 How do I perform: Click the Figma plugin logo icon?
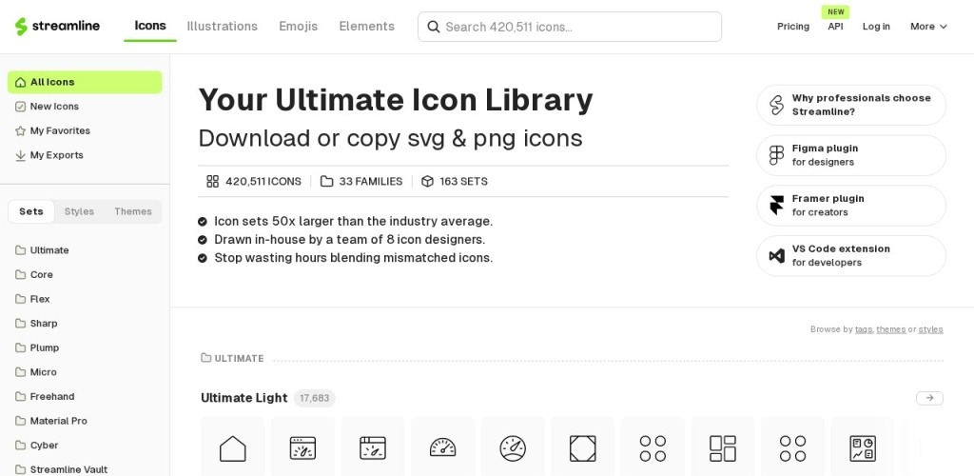[776, 155]
